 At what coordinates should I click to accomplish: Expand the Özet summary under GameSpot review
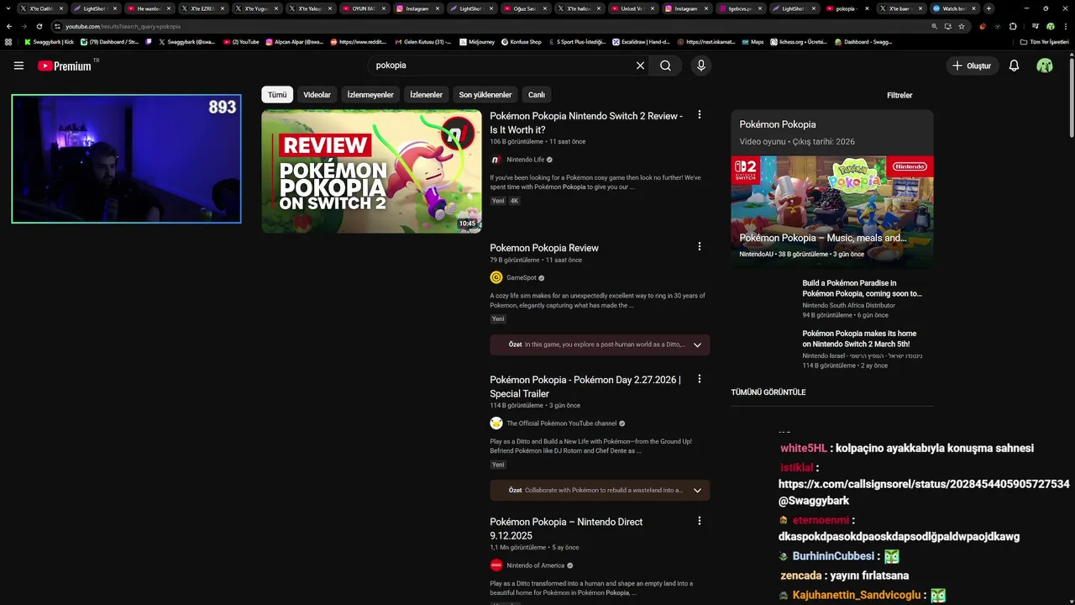600,345
